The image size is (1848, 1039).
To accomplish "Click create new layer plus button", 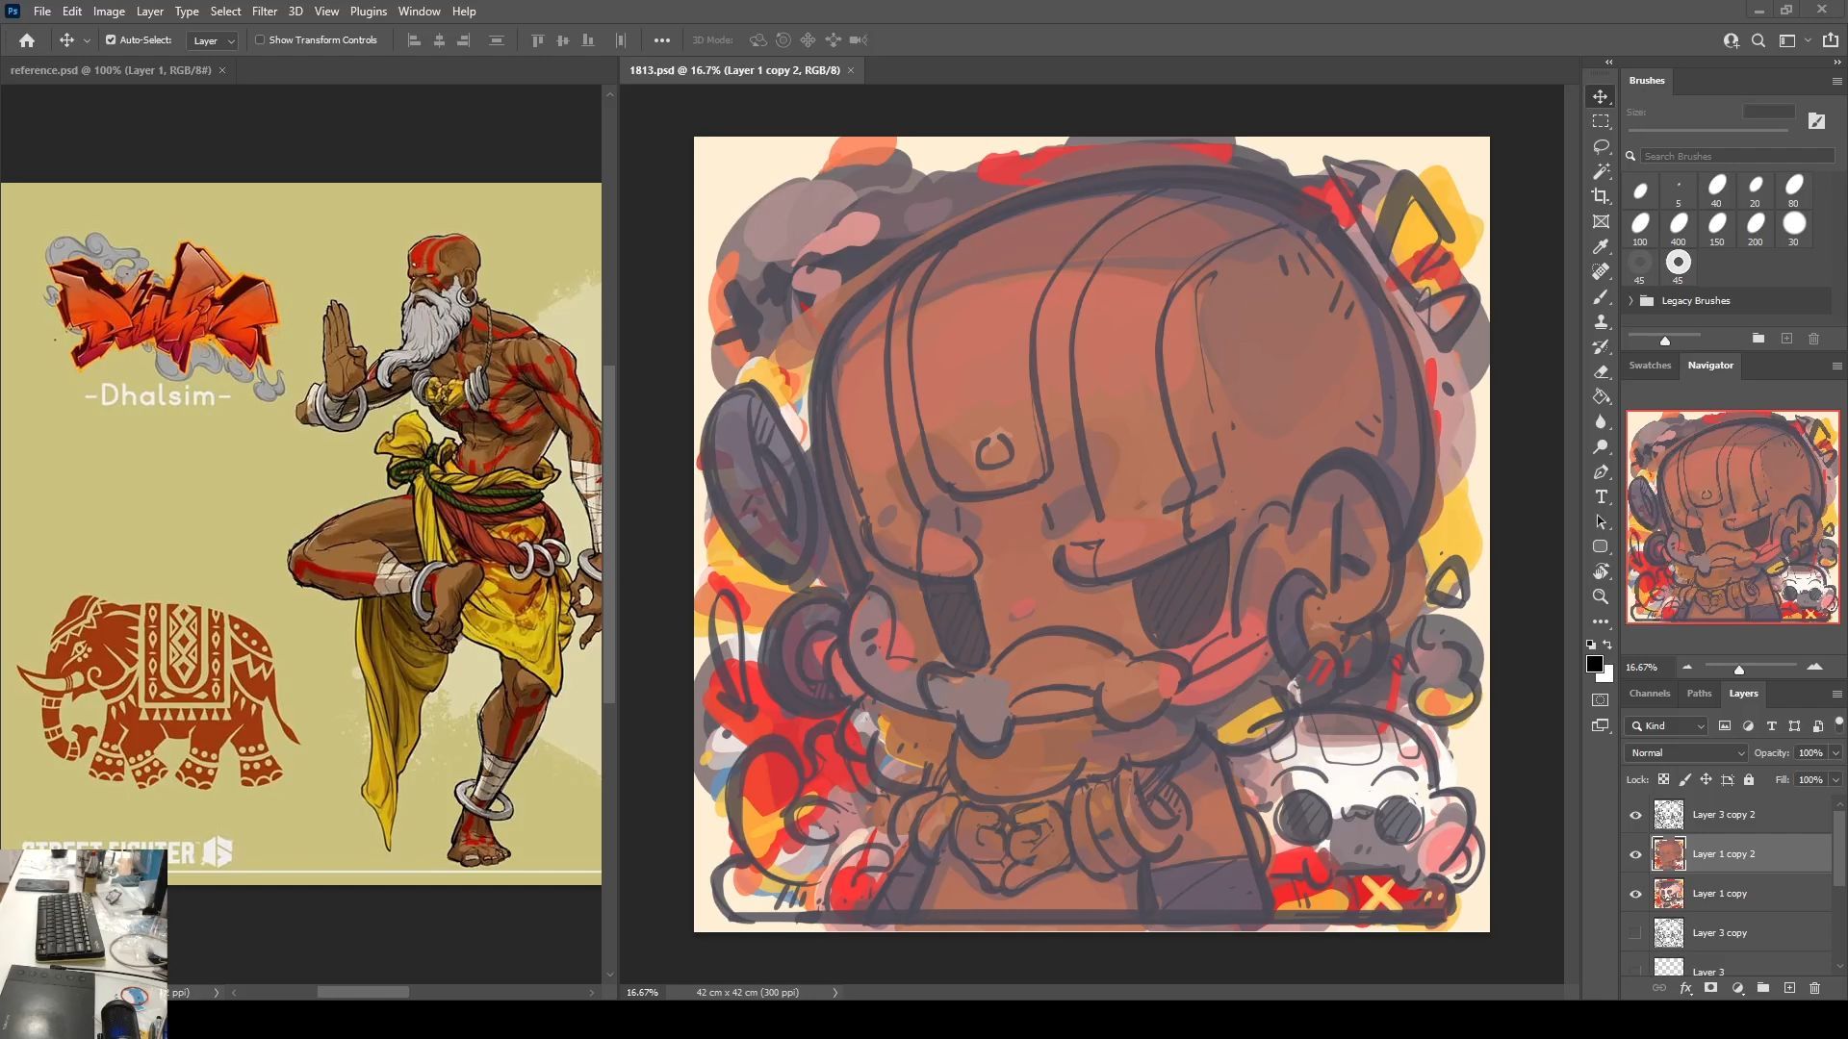I will point(1789,988).
